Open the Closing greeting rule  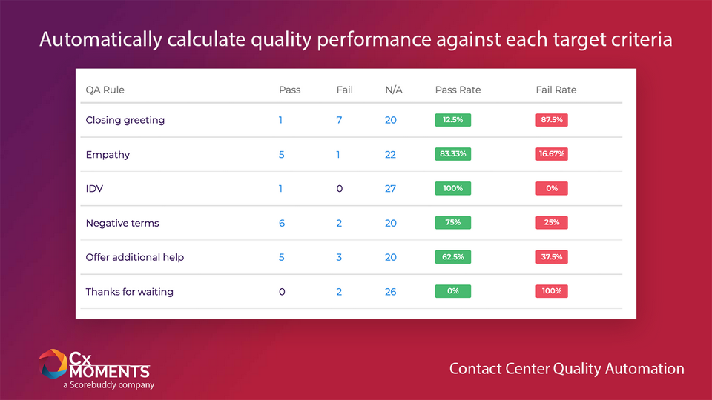point(125,120)
